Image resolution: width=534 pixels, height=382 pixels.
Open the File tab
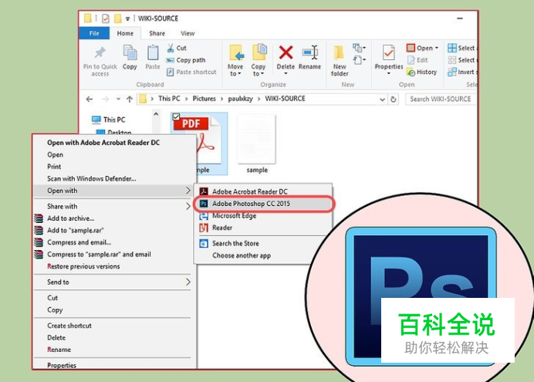click(x=94, y=33)
